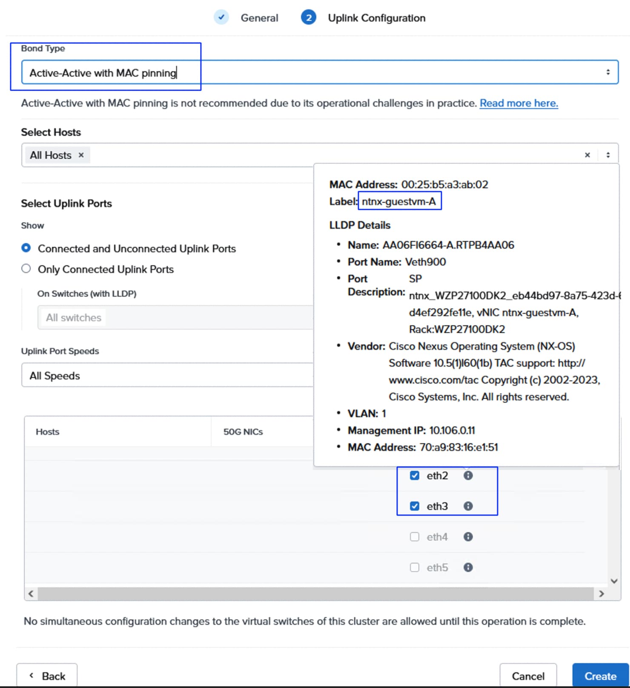Click the Cancel button
630x688 pixels.
(x=528, y=676)
